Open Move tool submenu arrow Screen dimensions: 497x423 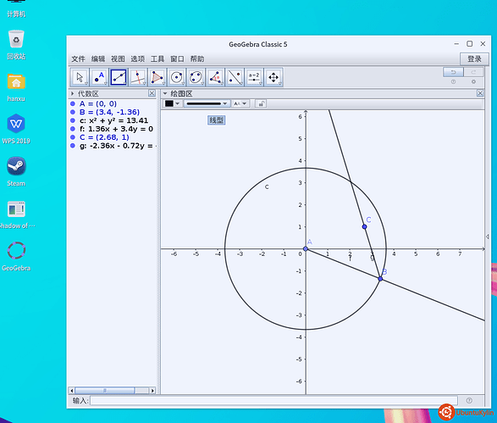click(86, 83)
